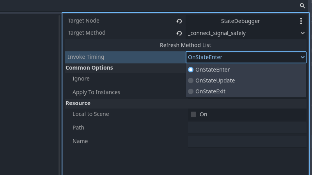
Task: Collapse the Common Options section
Action: click(x=89, y=68)
